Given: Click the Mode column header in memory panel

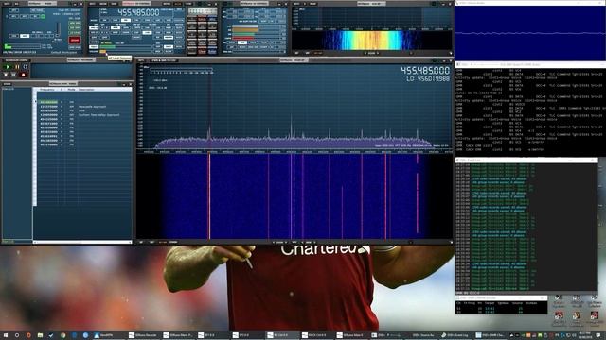Looking at the screenshot, I should pos(71,90).
